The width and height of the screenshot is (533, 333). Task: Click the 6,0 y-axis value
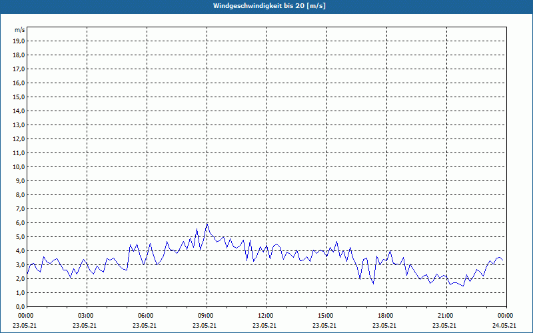pos(21,222)
